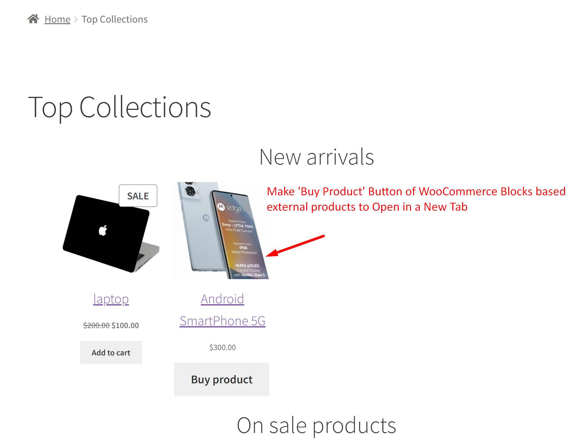Select the strikethrough $200.00 original price
This screenshot has width=586, height=448.
click(x=96, y=325)
